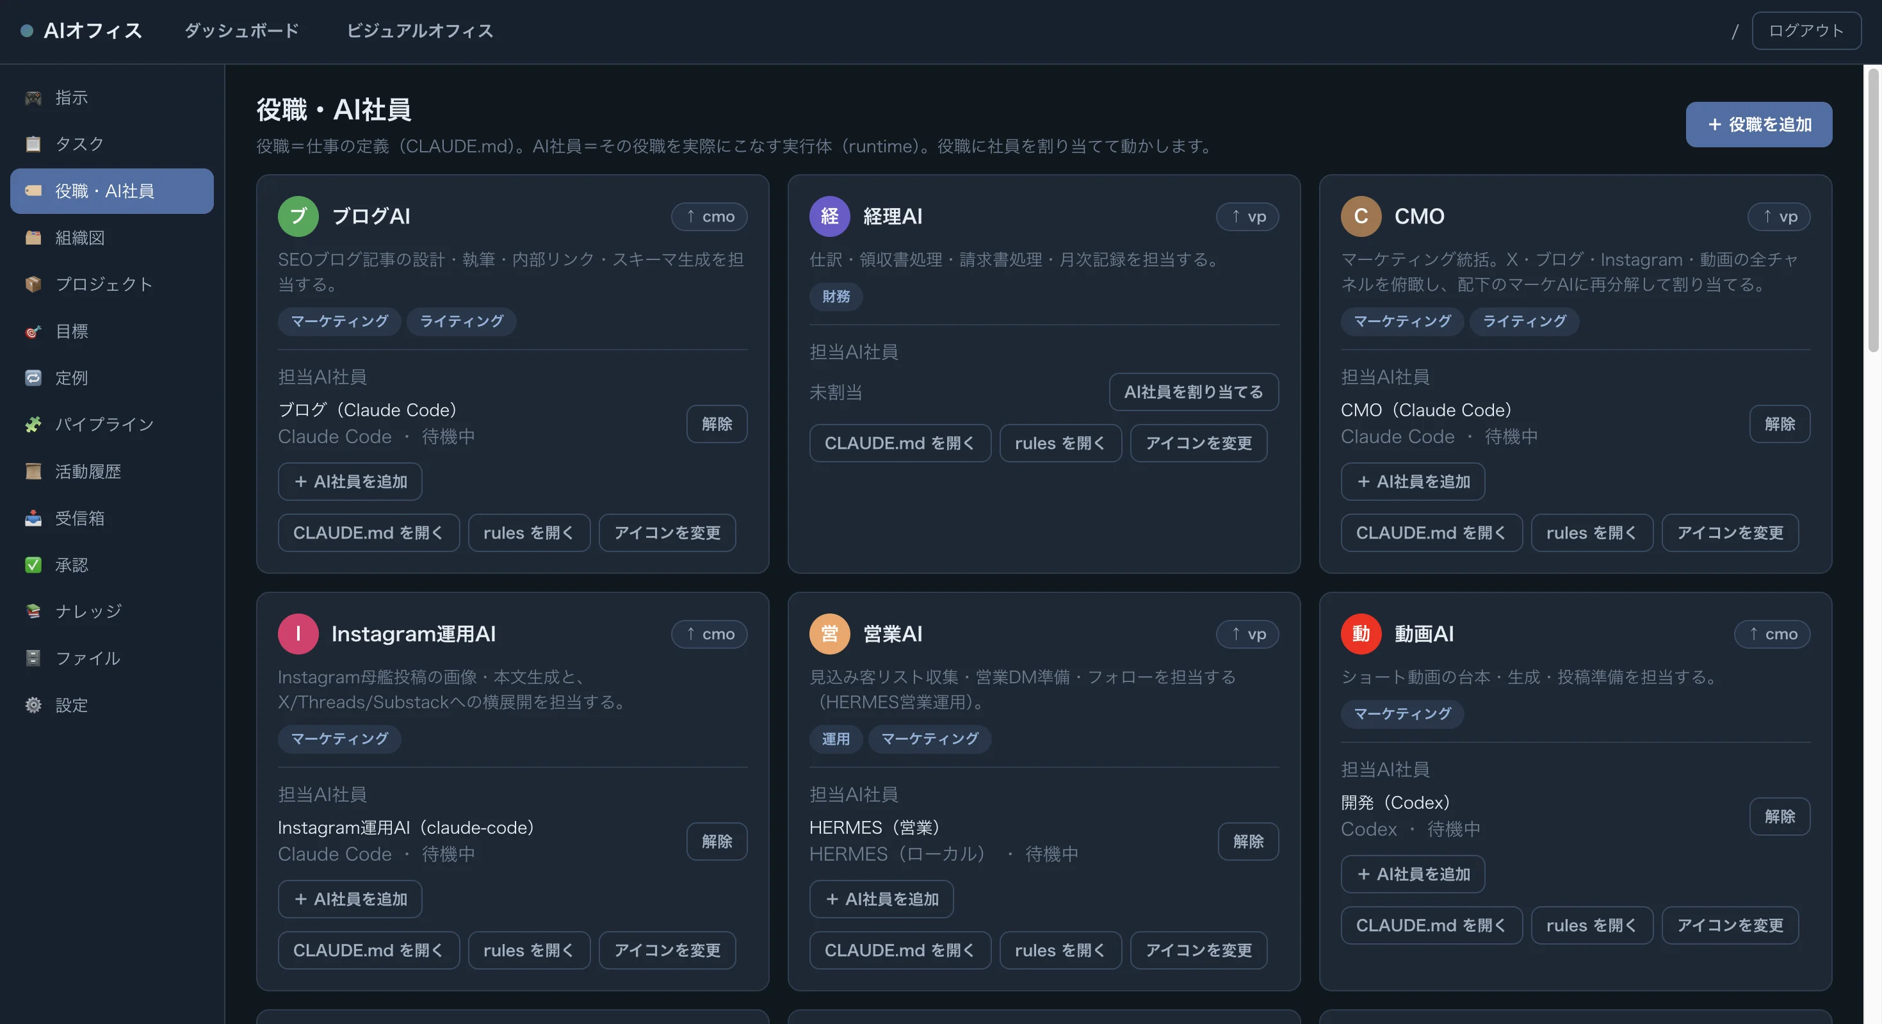Switch to ビジュアルオフィス tab
The image size is (1882, 1024).
click(419, 31)
